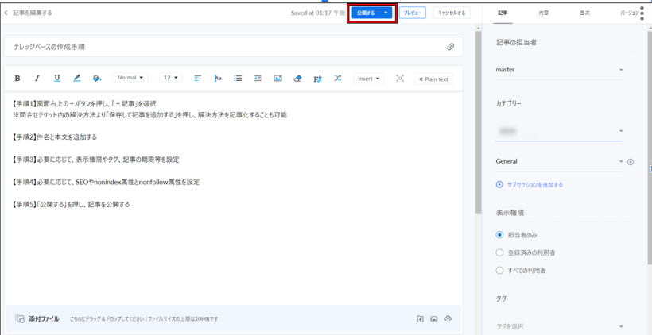Viewport: 652px width, 335px height.
Task: Apply underline formatting
Action: pyautogui.click(x=56, y=79)
